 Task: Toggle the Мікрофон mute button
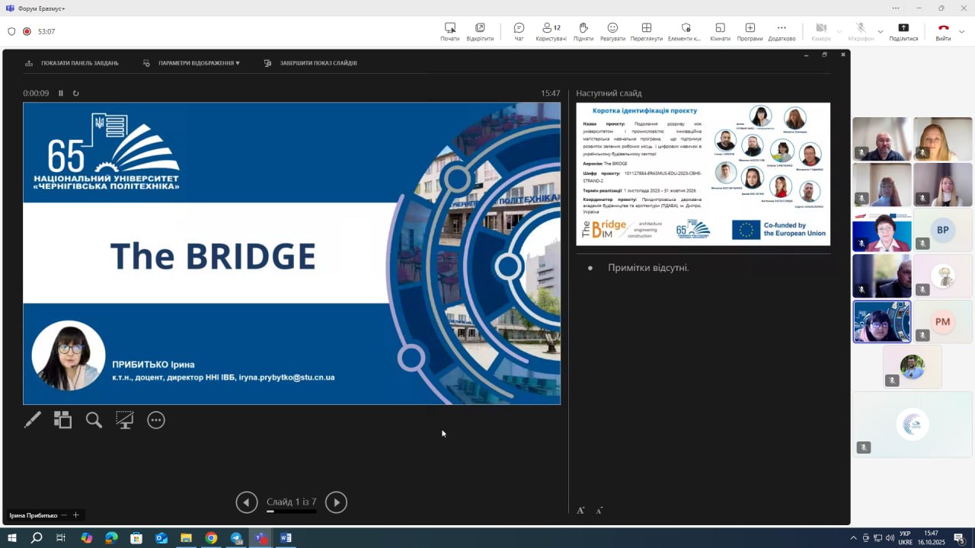point(861,31)
